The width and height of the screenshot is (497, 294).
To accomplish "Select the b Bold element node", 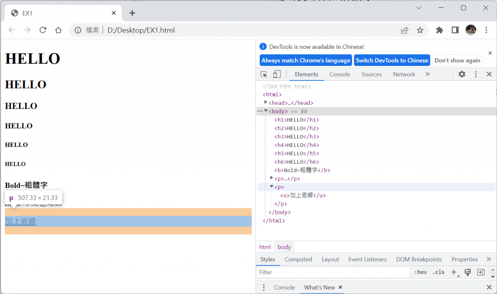I will [302, 170].
